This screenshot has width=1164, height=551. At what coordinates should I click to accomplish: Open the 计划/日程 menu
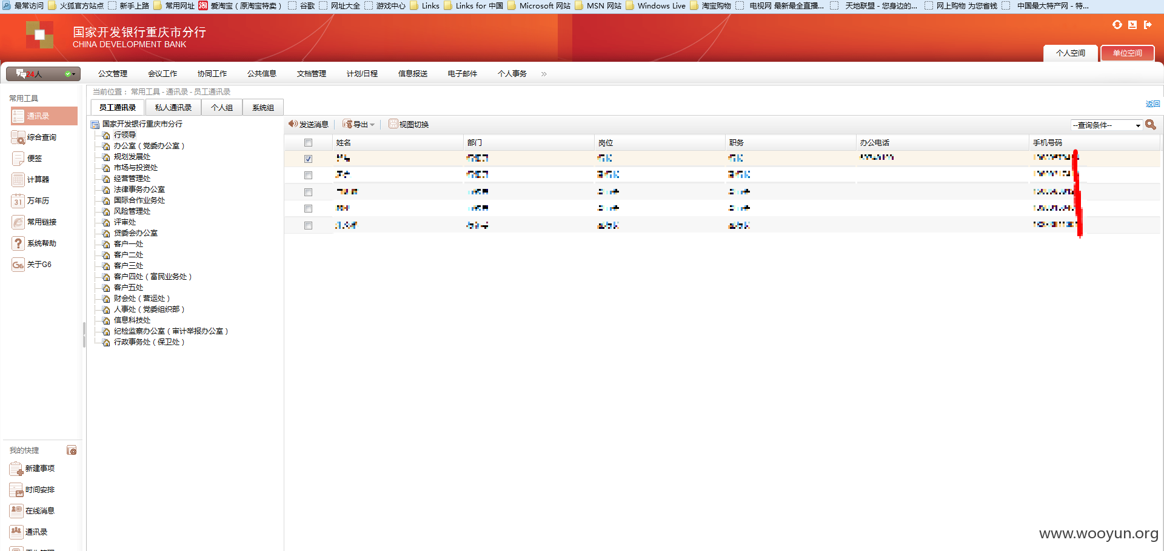[362, 74]
